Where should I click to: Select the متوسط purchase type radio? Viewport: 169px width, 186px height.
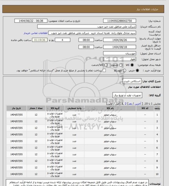pos(124,70)
